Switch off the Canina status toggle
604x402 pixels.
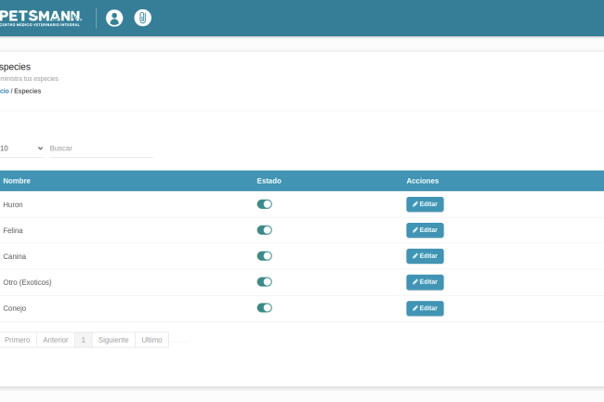point(264,256)
